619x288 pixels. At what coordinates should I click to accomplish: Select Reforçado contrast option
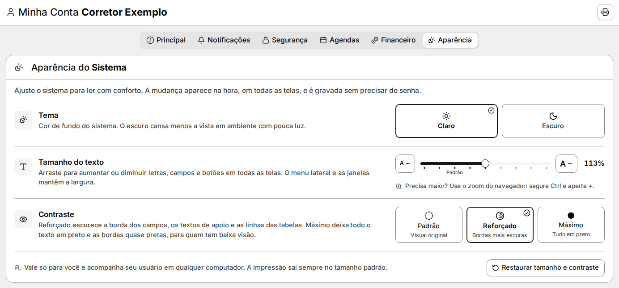click(x=500, y=225)
